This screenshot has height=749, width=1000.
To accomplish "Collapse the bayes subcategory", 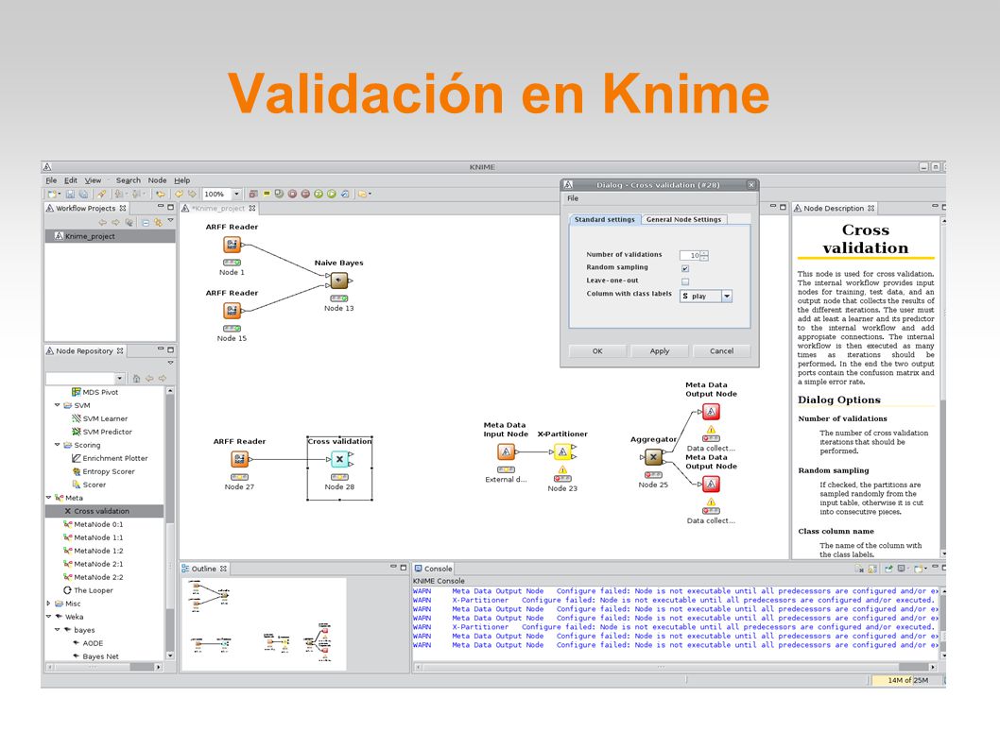I will pyautogui.click(x=57, y=630).
